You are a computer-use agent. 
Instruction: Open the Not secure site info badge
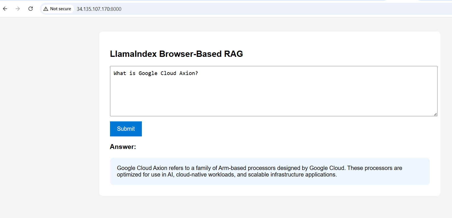click(x=57, y=9)
